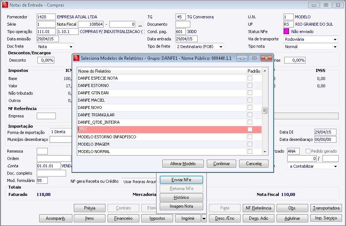Click the red application icon in the dialog title

point(76,58)
